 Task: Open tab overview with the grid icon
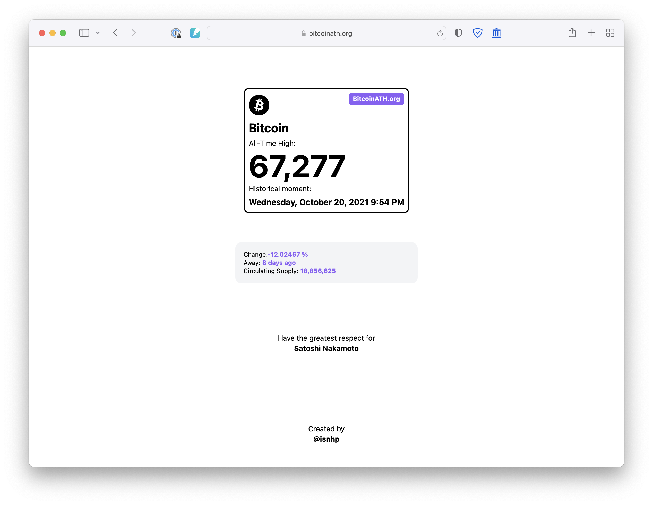click(x=610, y=33)
